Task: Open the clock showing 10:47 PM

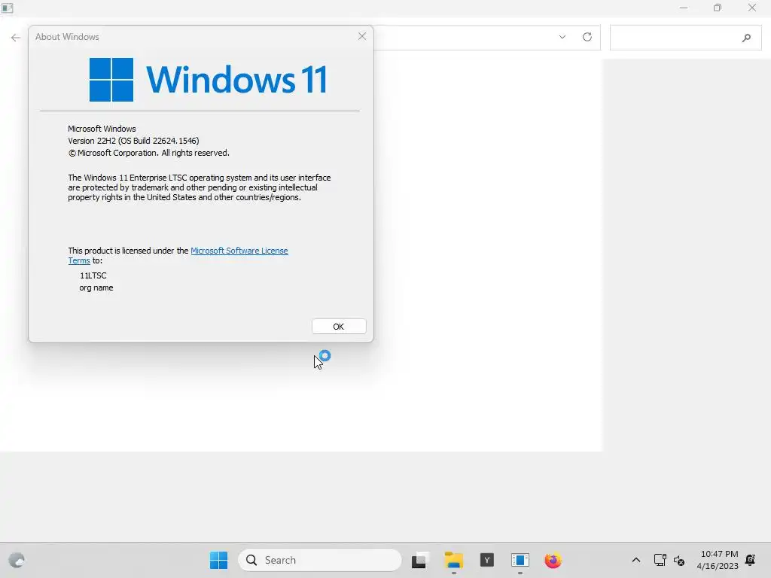Action: [718, 560]
